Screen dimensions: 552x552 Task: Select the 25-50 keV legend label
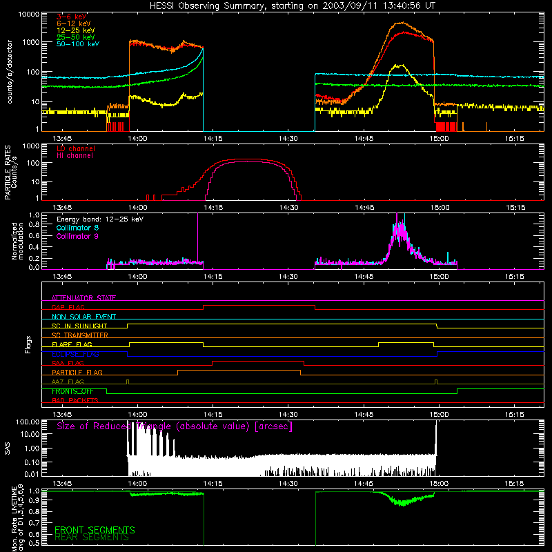coord(76,37)
